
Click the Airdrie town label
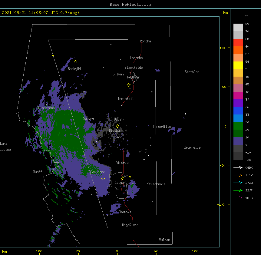pyautogui.click(x=122, y=163)
